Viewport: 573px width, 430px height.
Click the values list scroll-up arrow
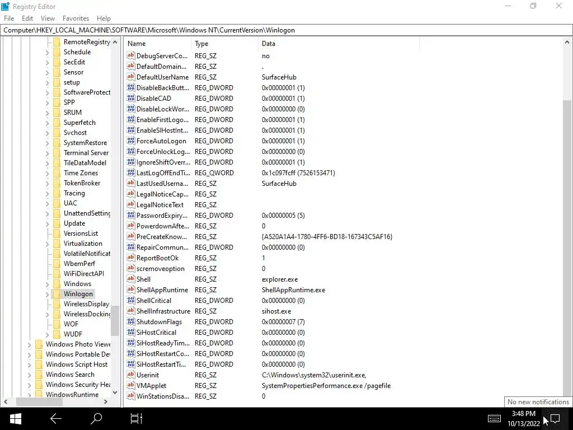click(x=567, y=43)
